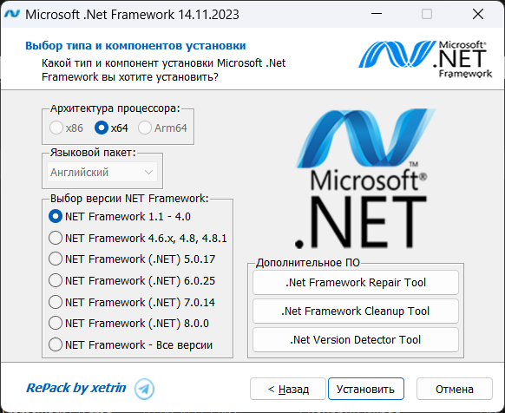The width and height of the screenshot is (505, 413).
Task: Open .Net Framework Cleanup Tool
Action: click(356, 311)
